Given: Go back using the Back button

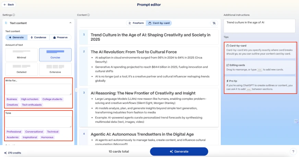Looking at the screenshot, I should (x=9, y=4).
